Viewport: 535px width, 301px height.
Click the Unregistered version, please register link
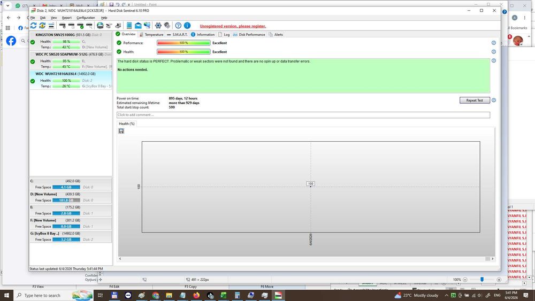pos(233,26)
